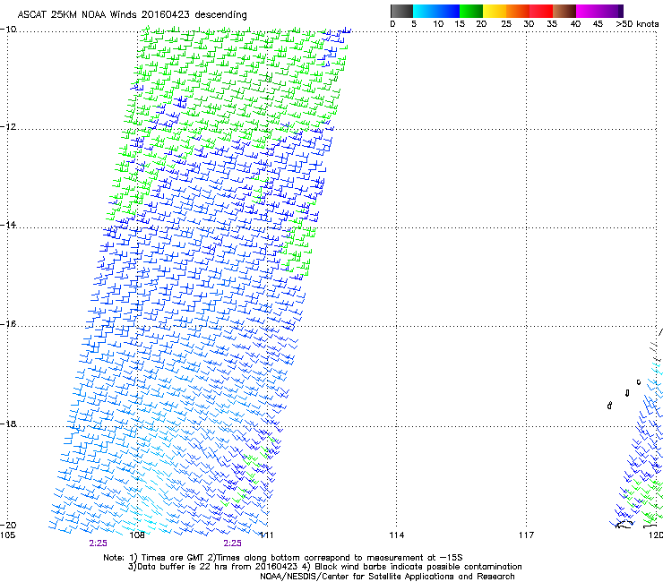This screenshot has height=582, width=663.
Task: Pick the magenta 40-45 knots legend color
Action: tap(588, 11)
